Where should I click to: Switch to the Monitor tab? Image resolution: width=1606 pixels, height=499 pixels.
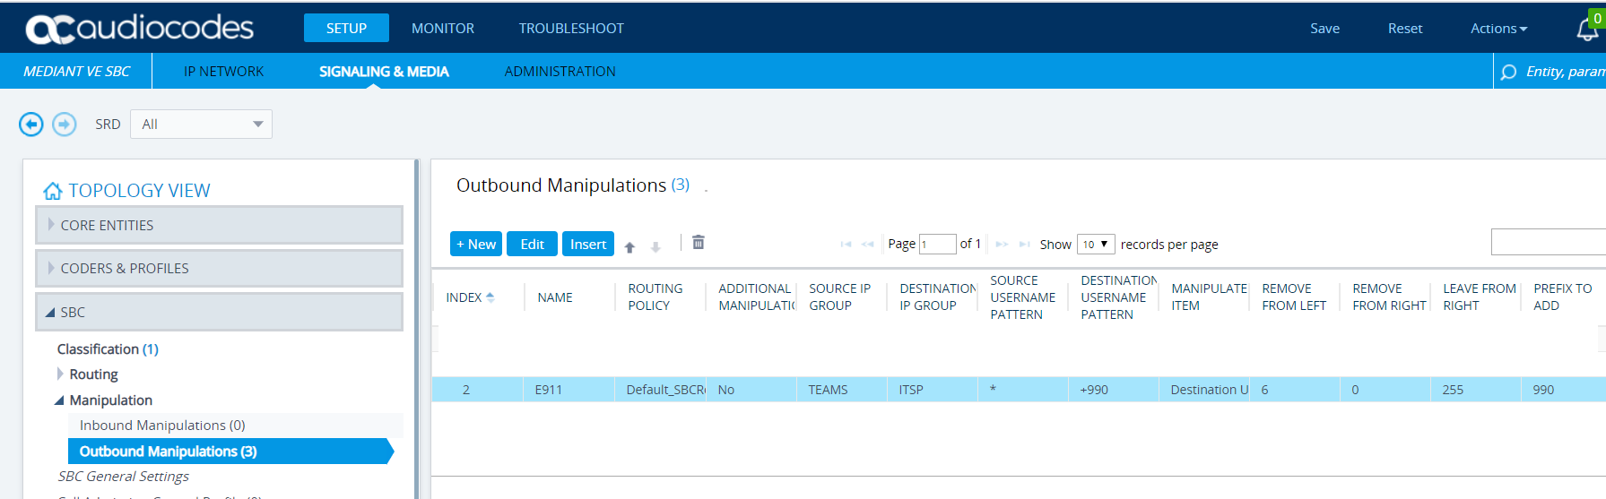tap(443, 29)
